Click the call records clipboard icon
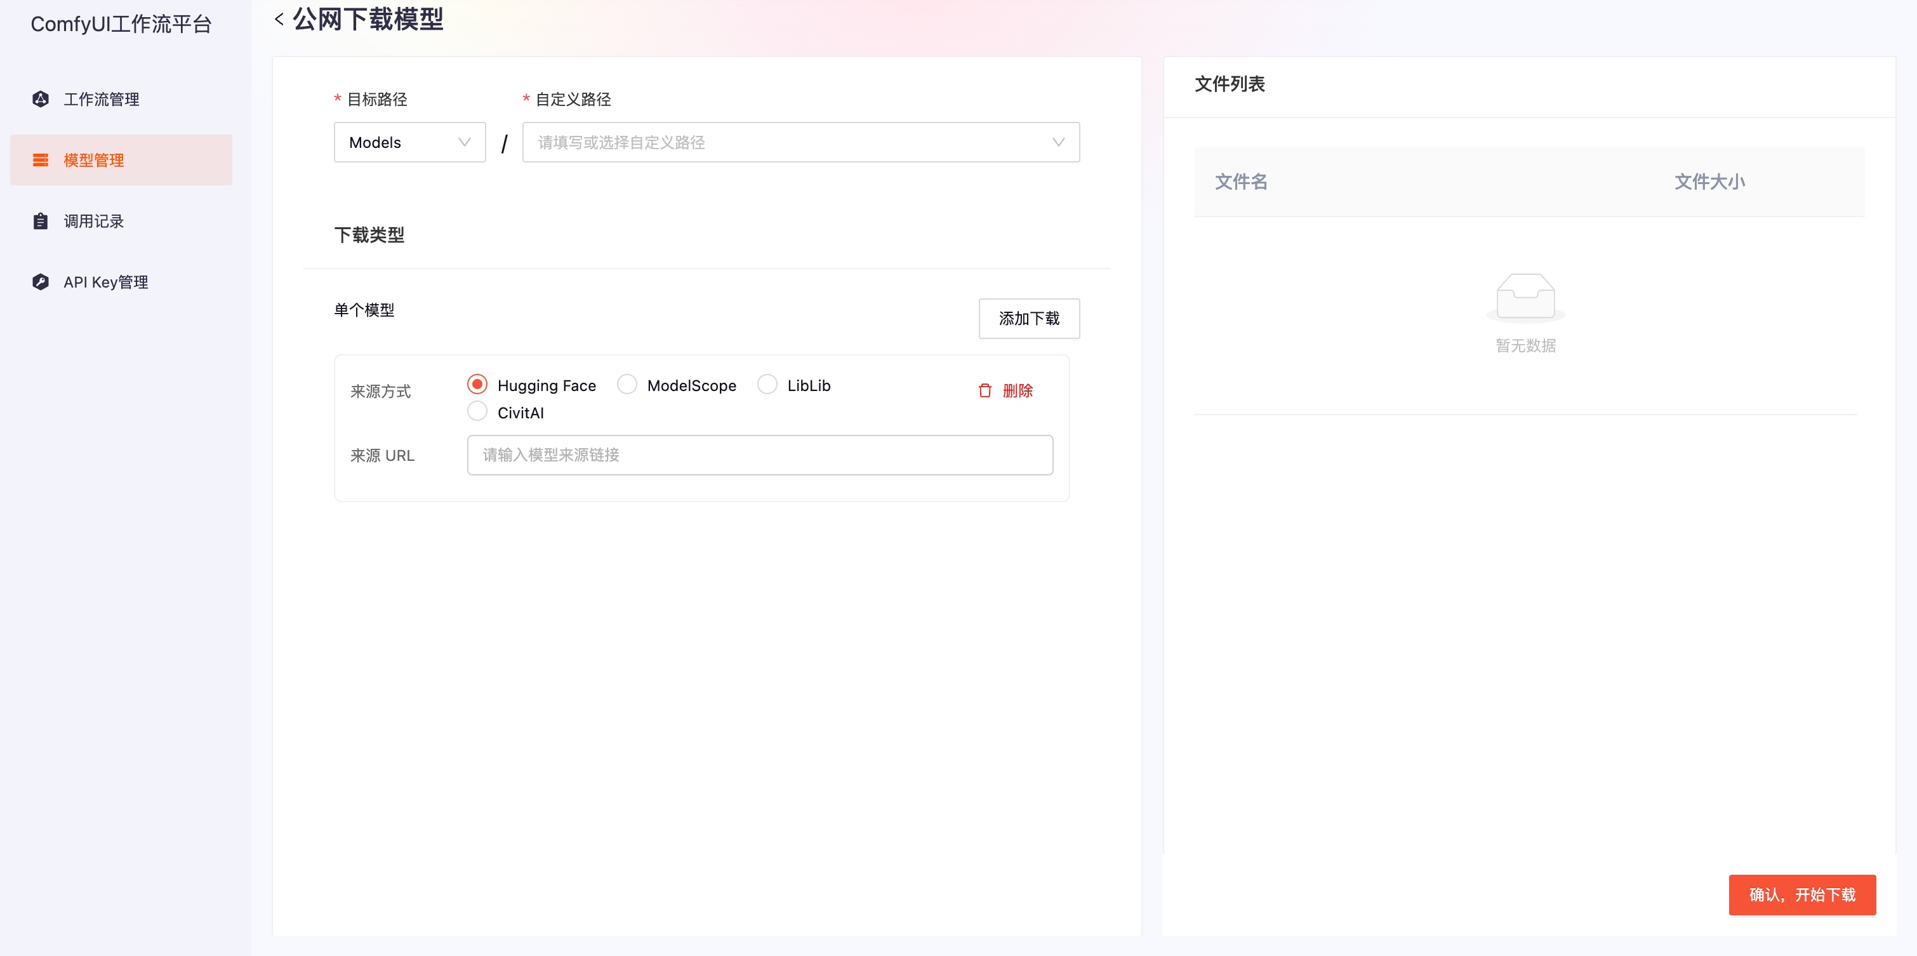This screenshot has width=1917, height=956. [40, 221]
